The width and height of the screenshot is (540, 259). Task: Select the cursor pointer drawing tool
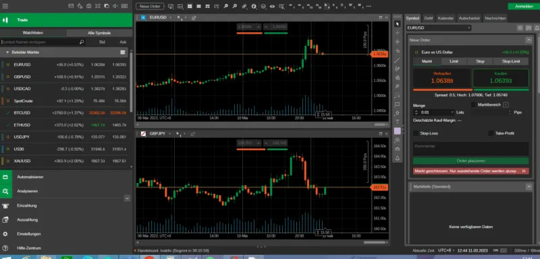pos(397,24)
